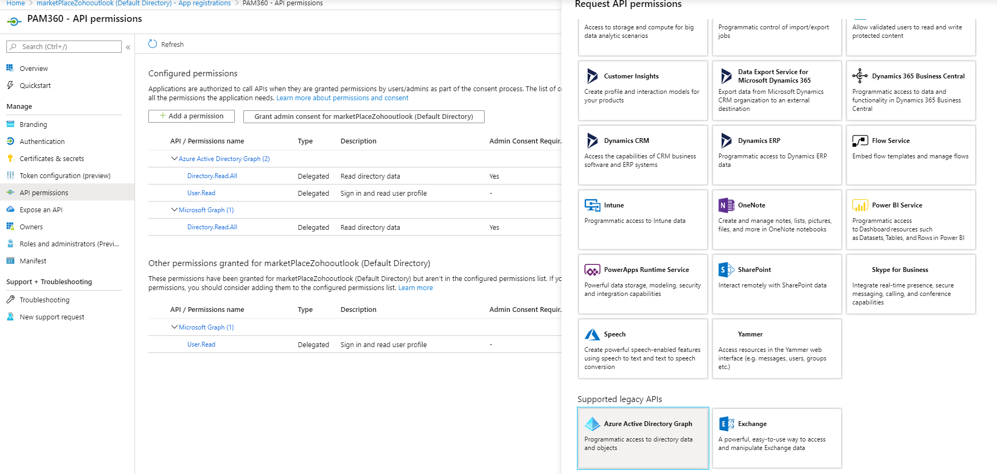
Task: Select the Speech API icon
Action: pyautogui.click(x=592, y=334)
